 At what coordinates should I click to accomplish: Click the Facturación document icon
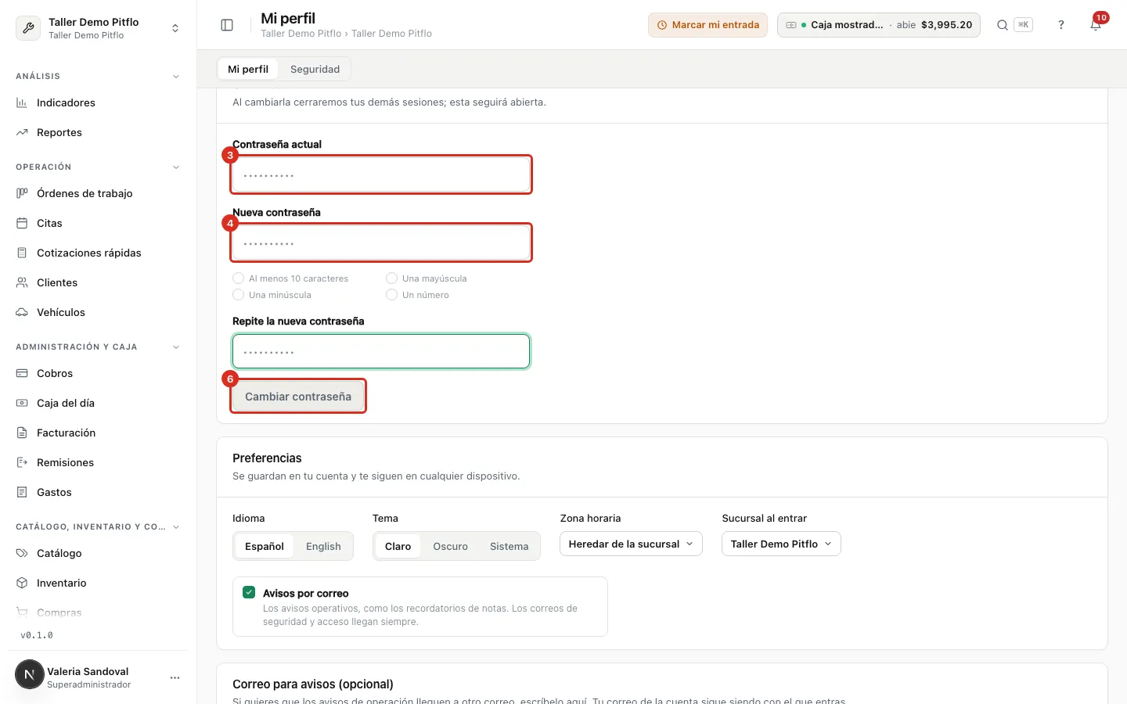[x=22, y=433]
